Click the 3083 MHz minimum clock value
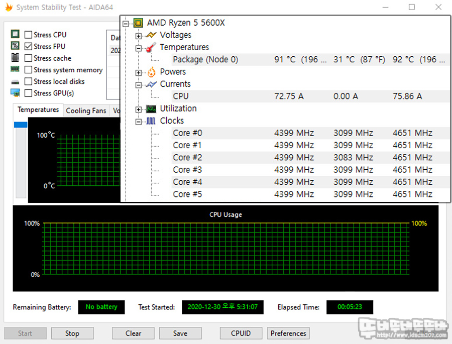 pos(353,158)
